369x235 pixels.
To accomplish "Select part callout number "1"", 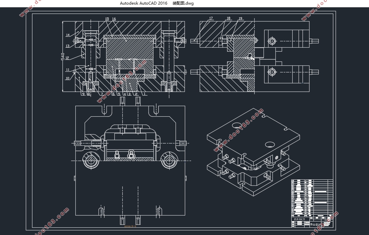I will [144, 94].
